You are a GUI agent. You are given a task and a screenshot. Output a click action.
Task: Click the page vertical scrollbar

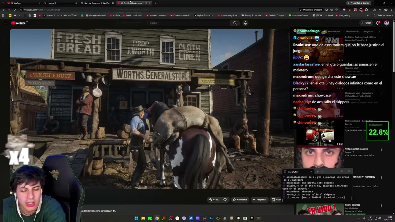click(x=393, y=46)
